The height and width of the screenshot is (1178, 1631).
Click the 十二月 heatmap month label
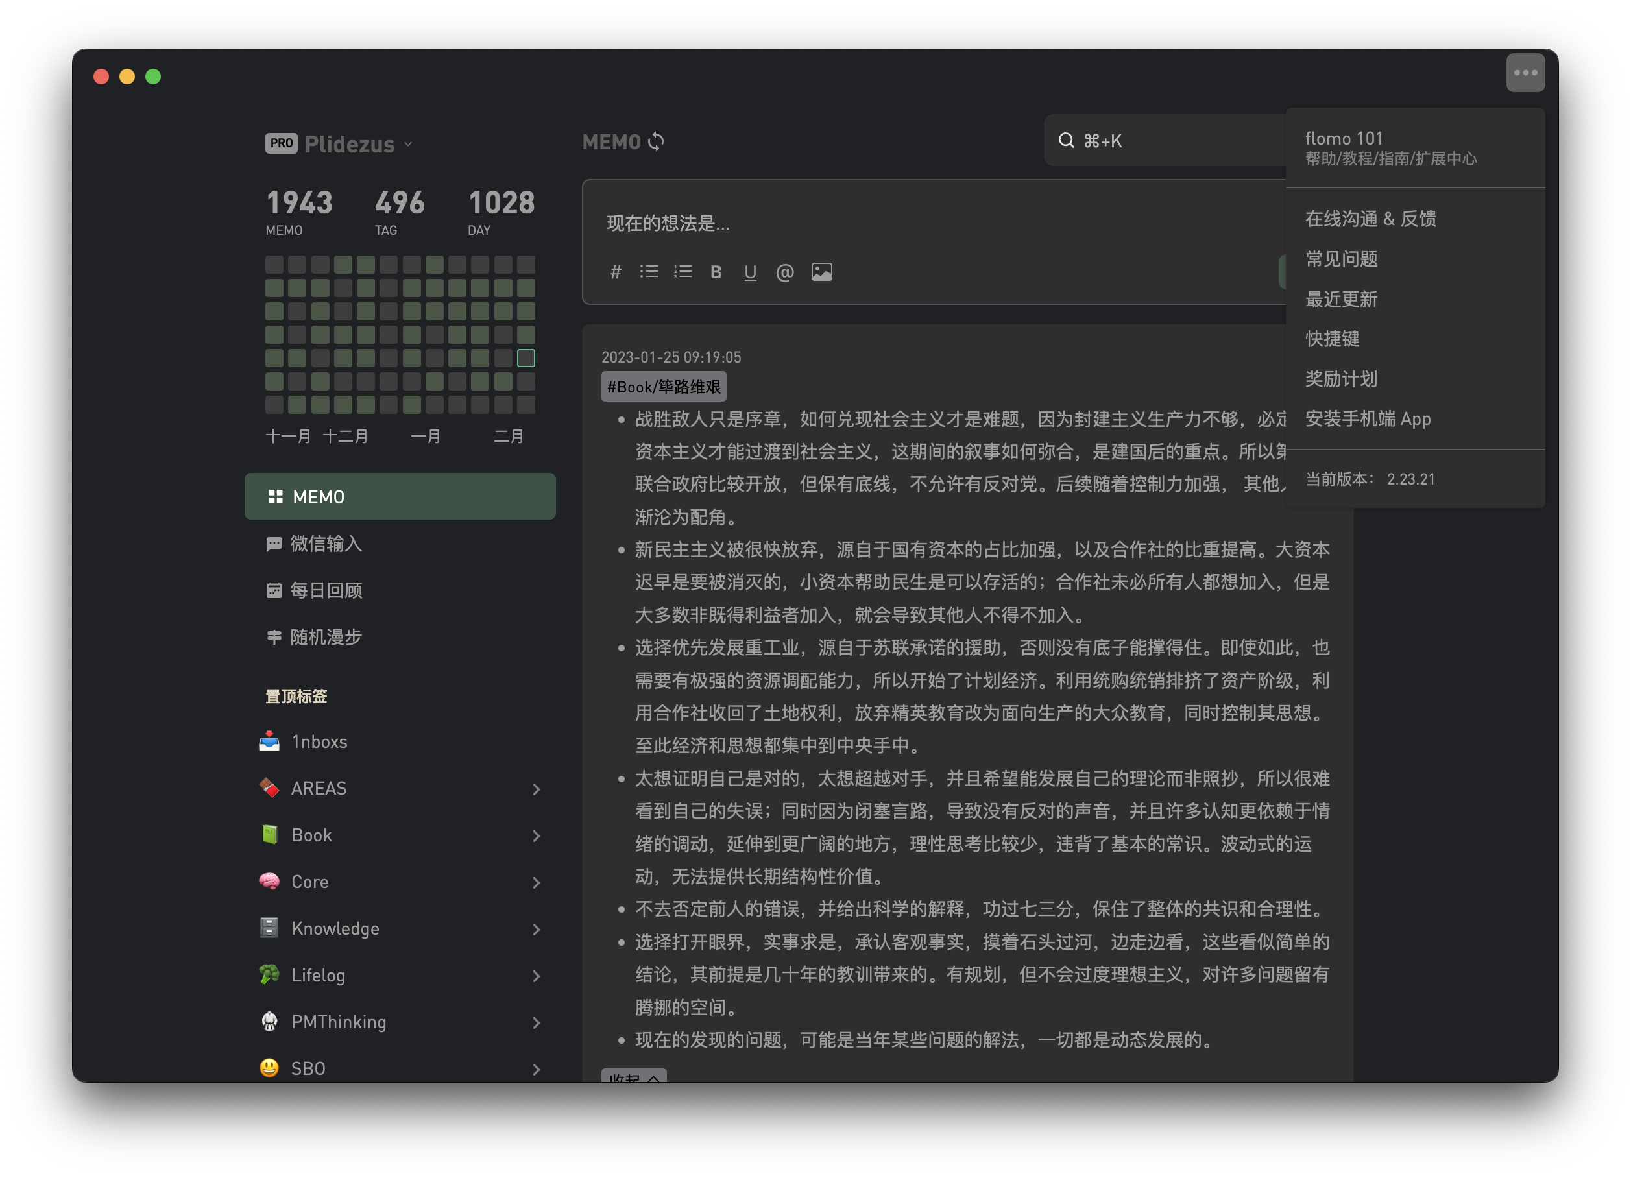point(345,436)
